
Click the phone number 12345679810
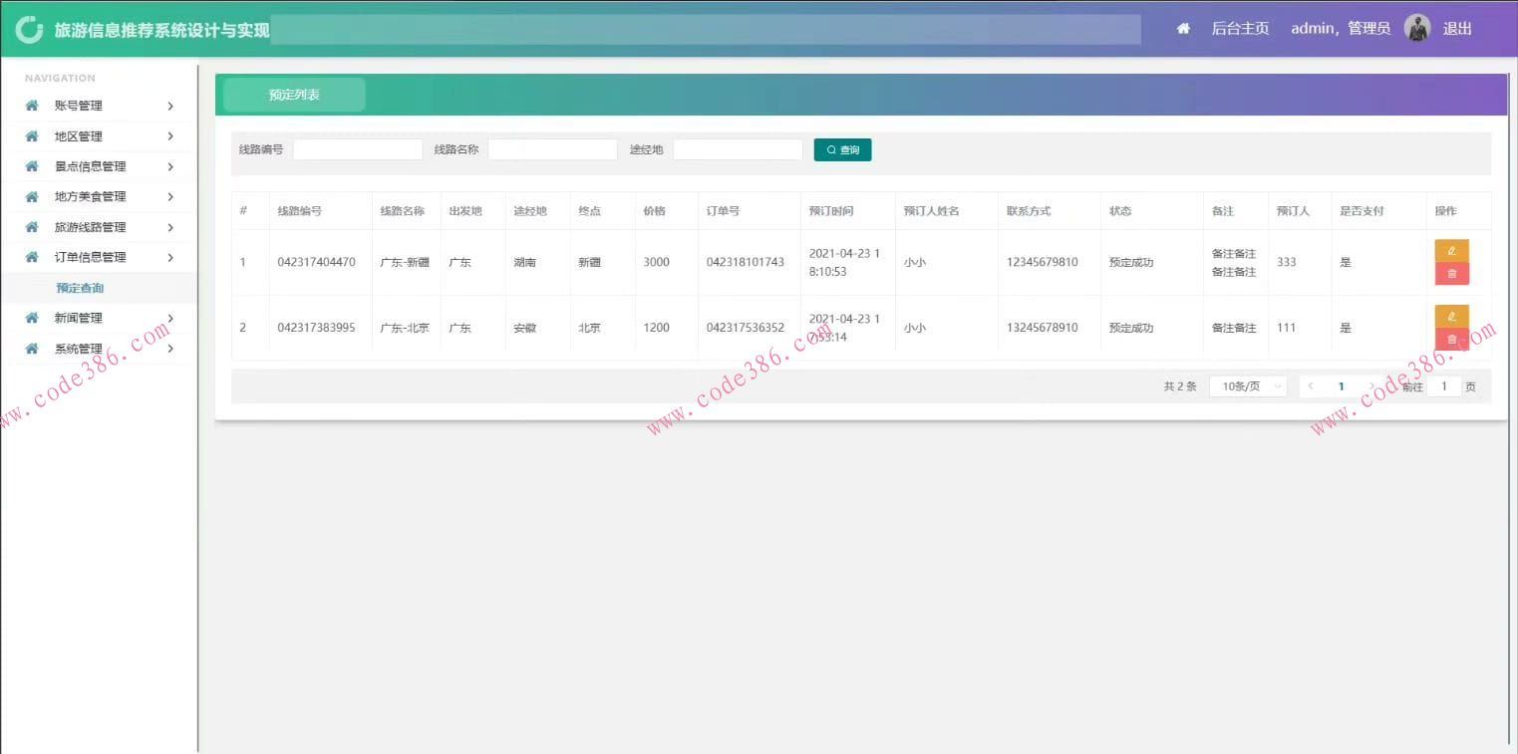1043,262
